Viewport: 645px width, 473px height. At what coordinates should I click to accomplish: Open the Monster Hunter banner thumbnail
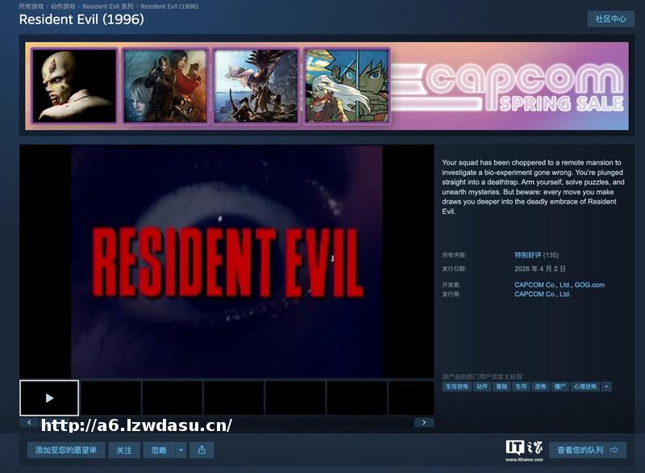(x=256, y=86)
